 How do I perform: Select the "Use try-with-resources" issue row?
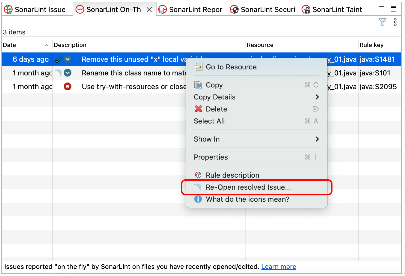[123, 86]
